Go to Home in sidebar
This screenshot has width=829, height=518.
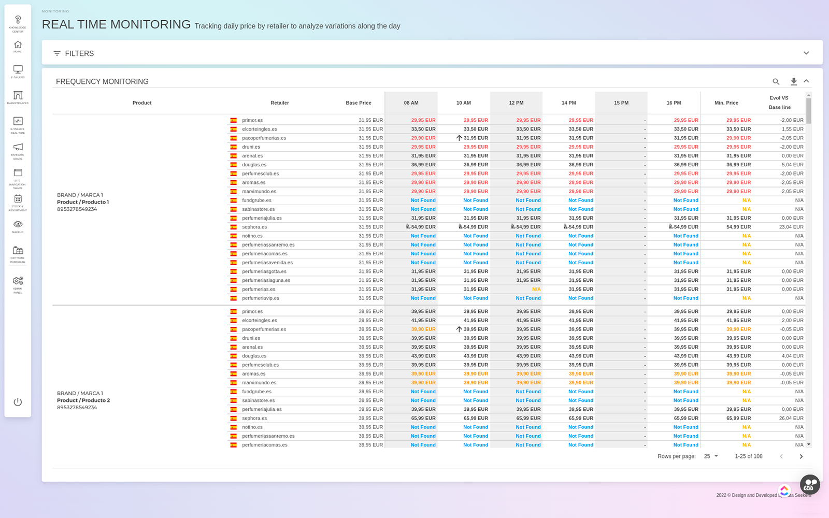[18, 47]
